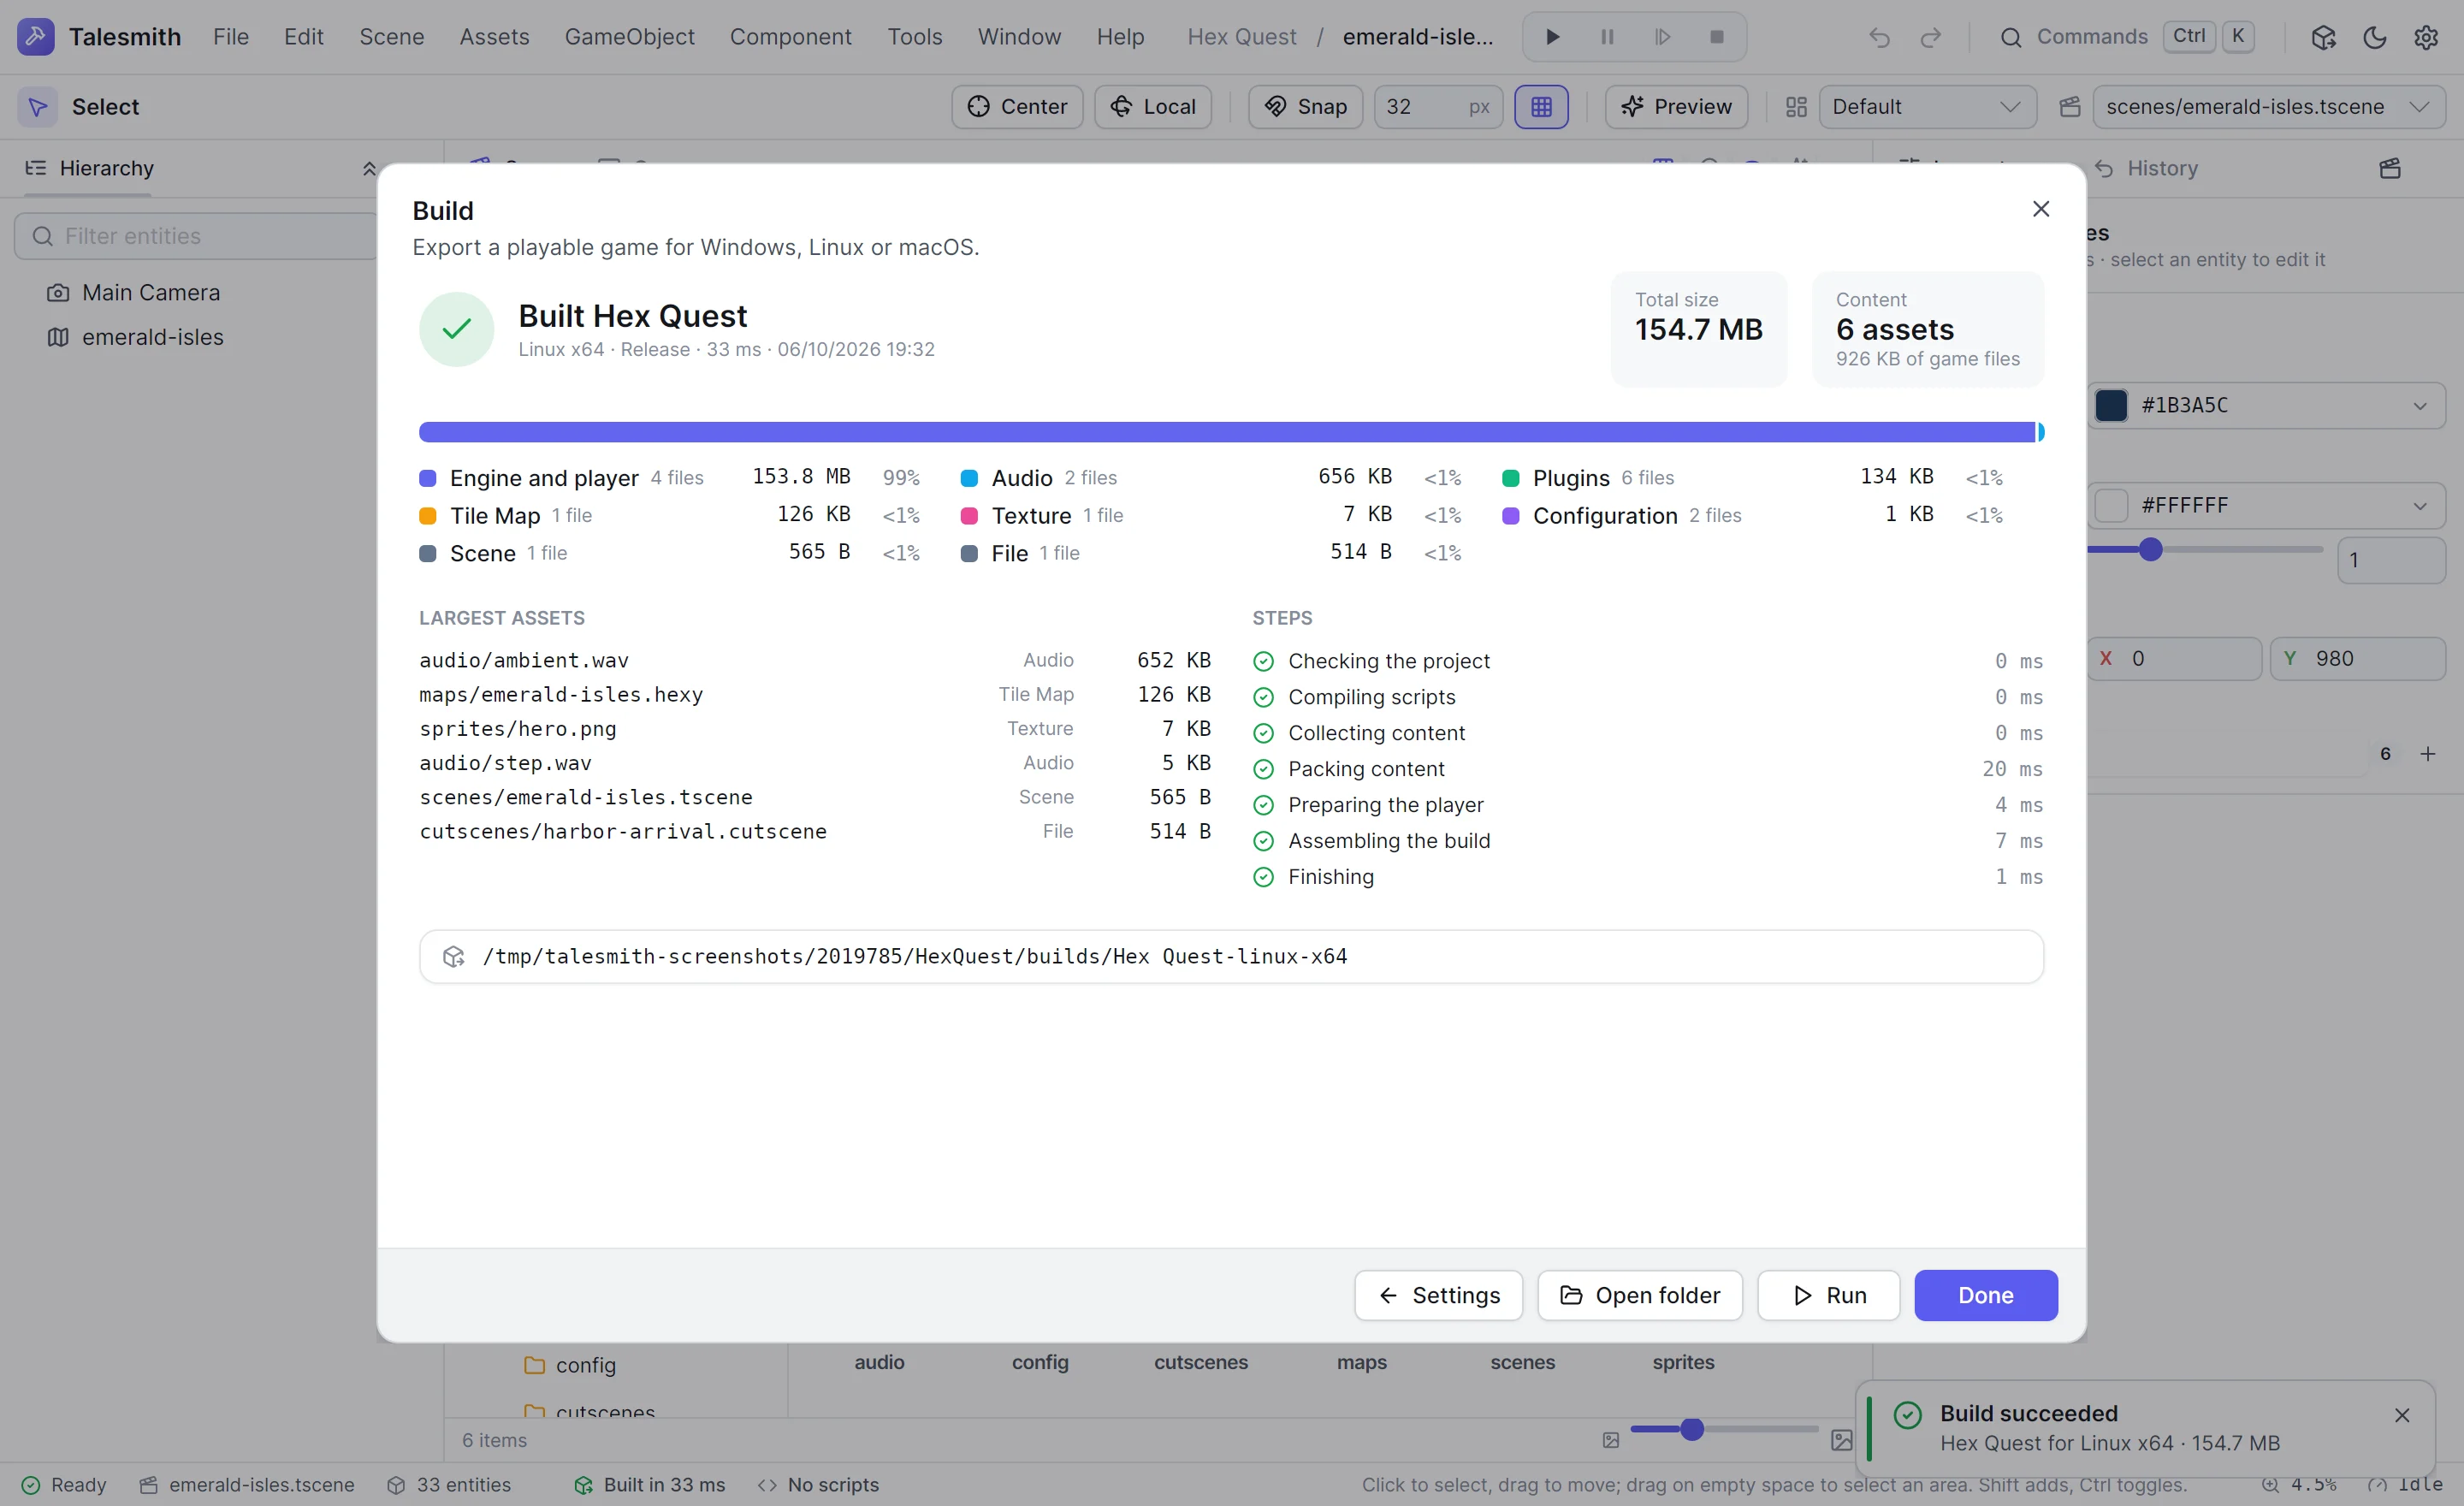Screen dimensions: 2464x1506
Task: Click the audio/ambient.wav asset row
Action: pyautogui.click(x=815, y=660)
